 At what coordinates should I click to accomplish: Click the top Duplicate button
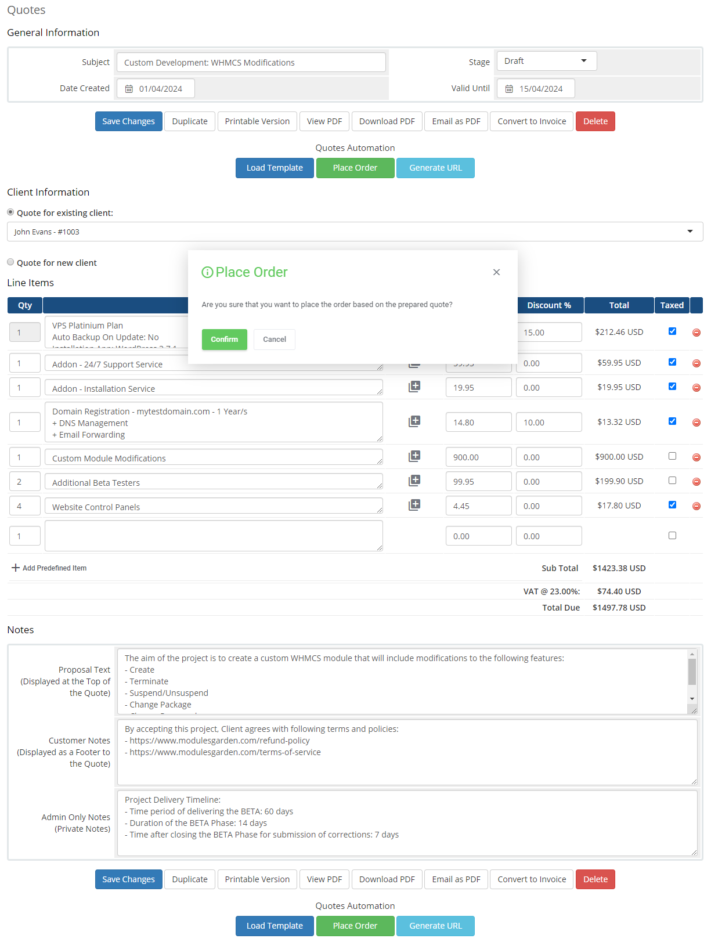190,121
